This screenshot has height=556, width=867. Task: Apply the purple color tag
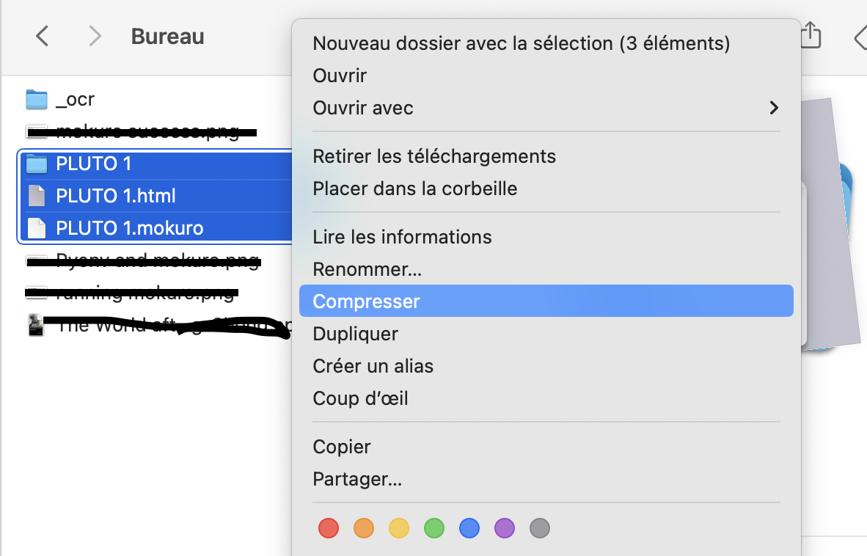[x=504, y=528]
